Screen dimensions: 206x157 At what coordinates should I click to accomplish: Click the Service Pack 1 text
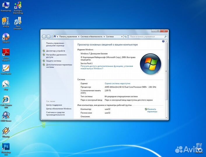pos(86,63)
